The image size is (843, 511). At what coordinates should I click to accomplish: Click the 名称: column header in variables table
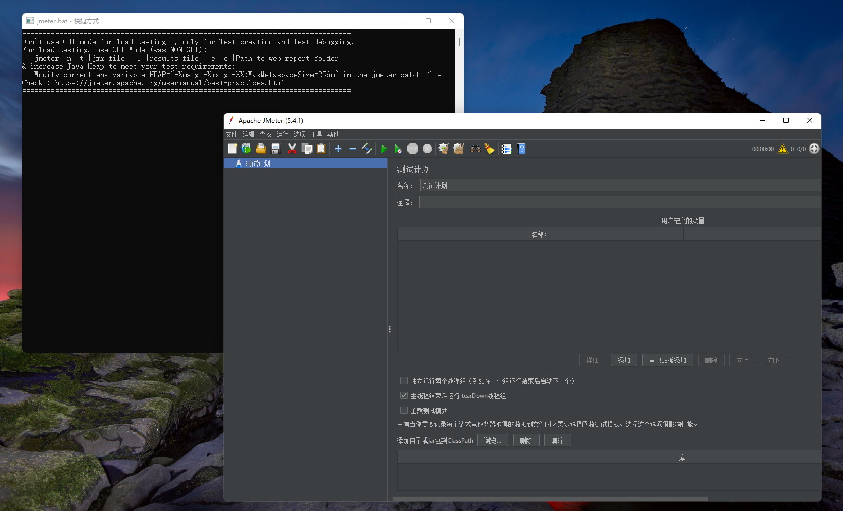point(540,234)
